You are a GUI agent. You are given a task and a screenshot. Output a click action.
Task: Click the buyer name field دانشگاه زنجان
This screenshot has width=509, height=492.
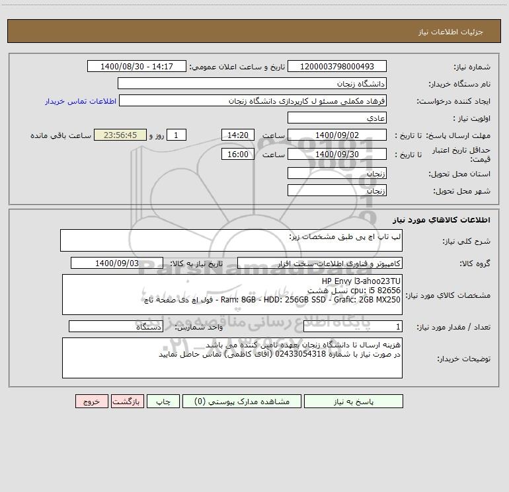(x=252, y=83)
